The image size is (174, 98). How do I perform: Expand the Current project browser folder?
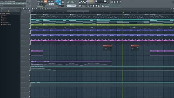click(x=5, y=13)
